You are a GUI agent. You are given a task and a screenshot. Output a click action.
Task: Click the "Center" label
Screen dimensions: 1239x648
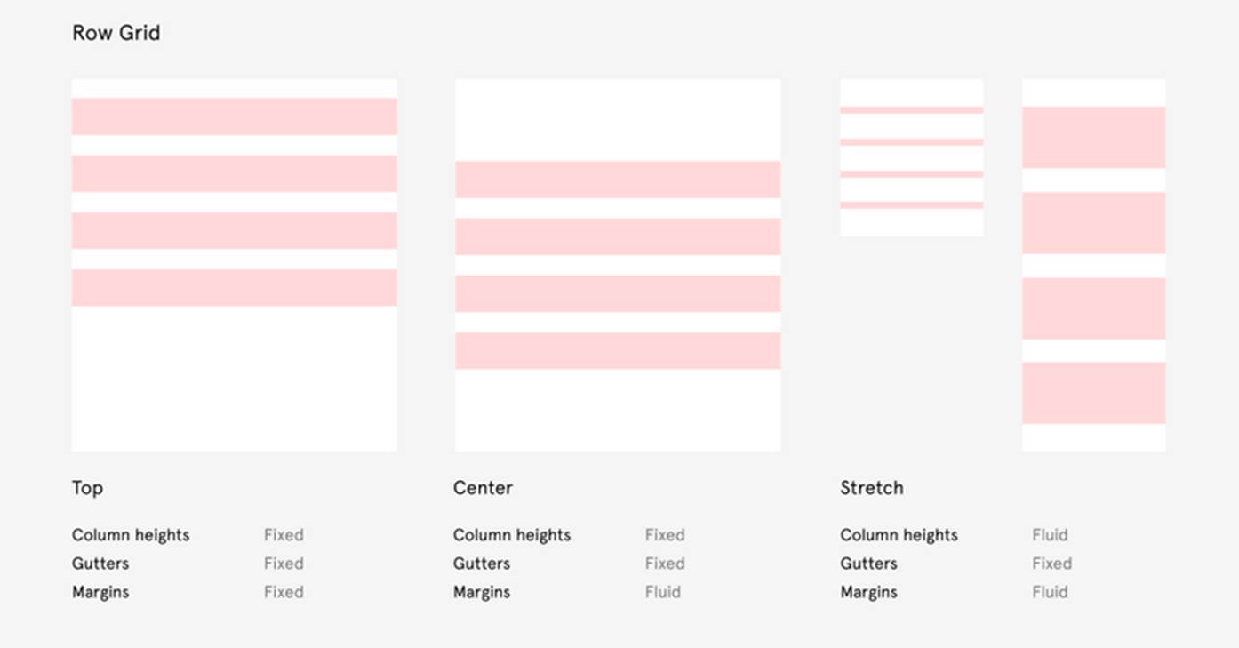tap(483, 488)
